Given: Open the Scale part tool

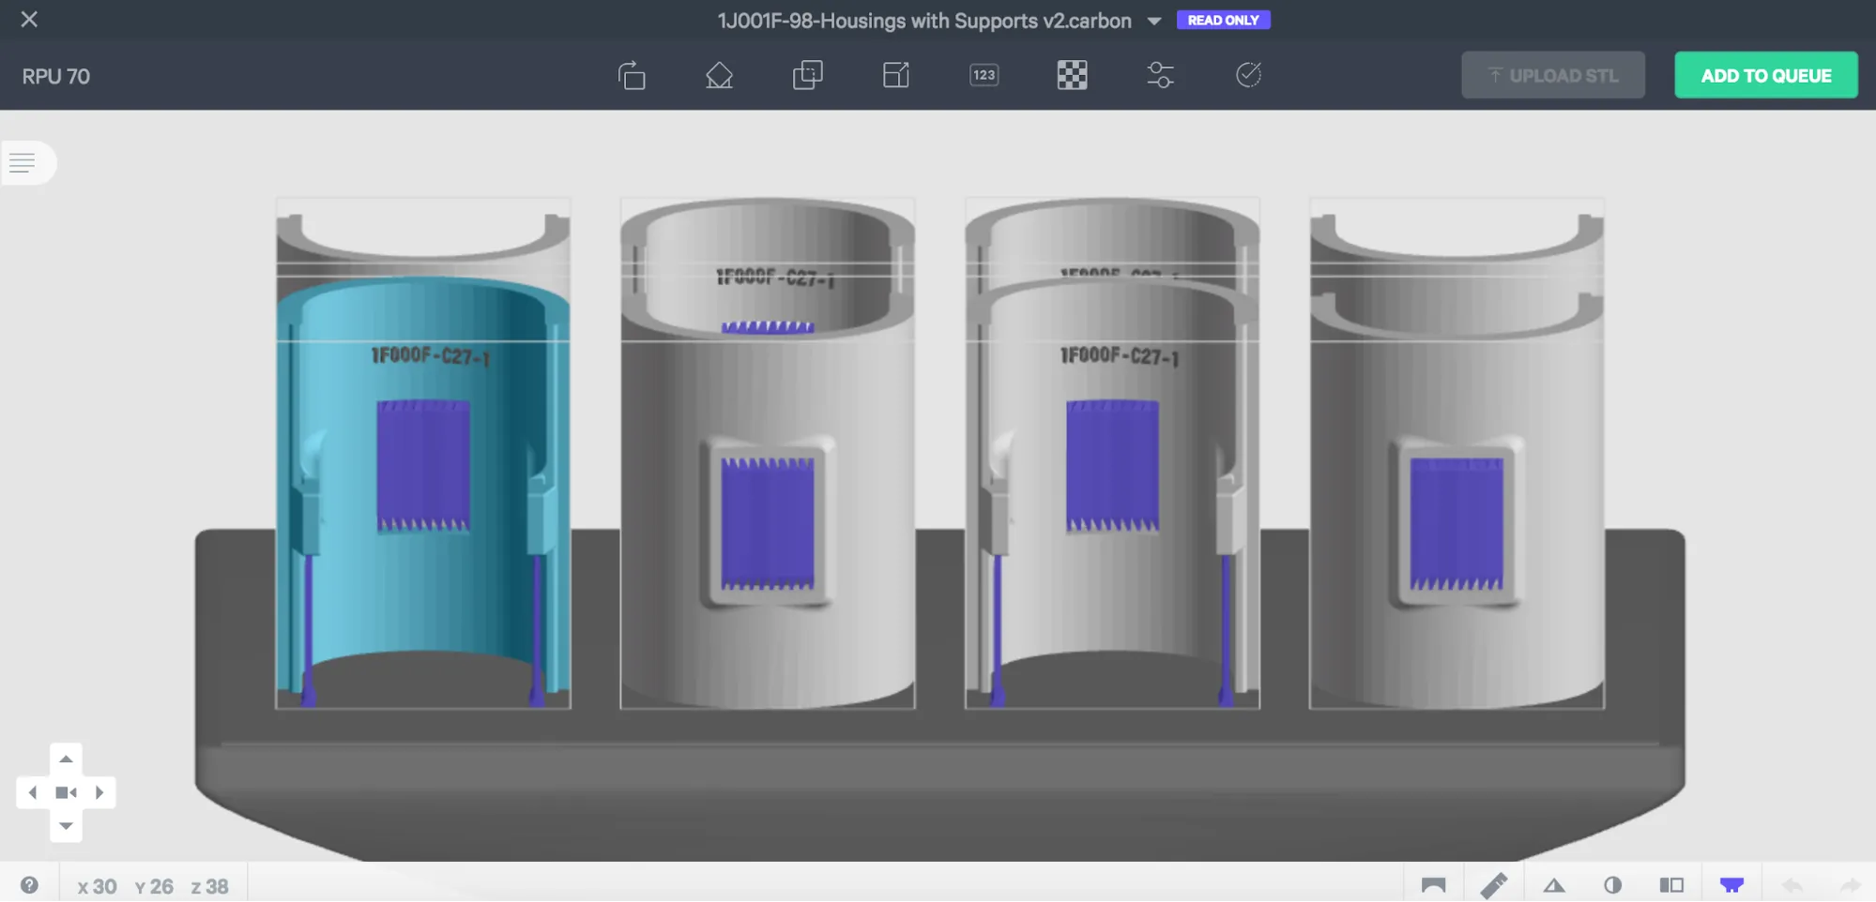Looking at the screenshot, I should (896, 75).
